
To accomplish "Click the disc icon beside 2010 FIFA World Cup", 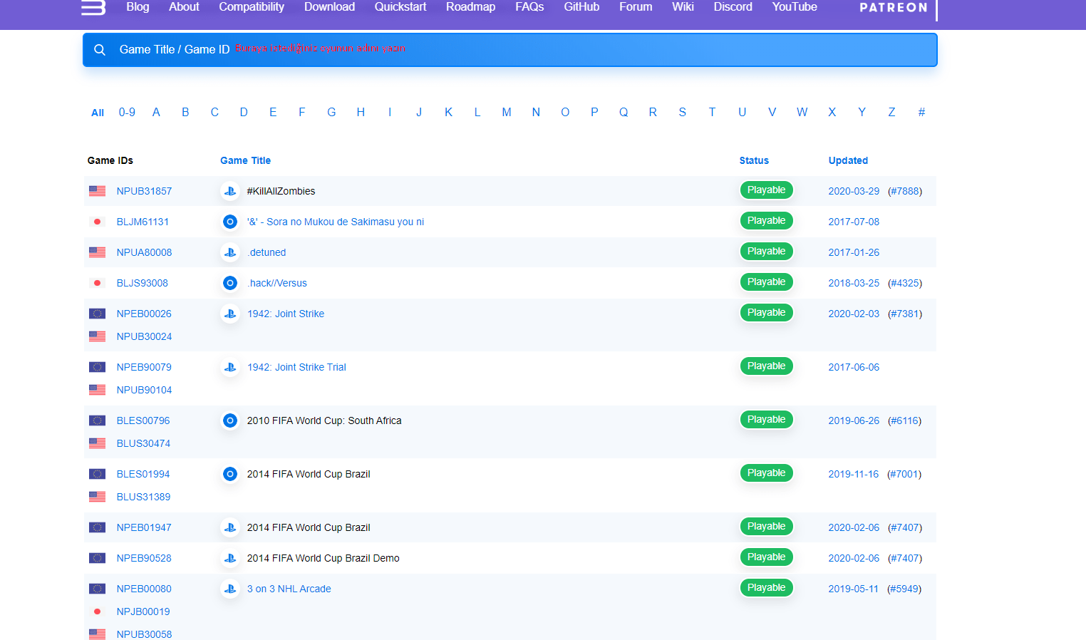I will tap(230, 420).
